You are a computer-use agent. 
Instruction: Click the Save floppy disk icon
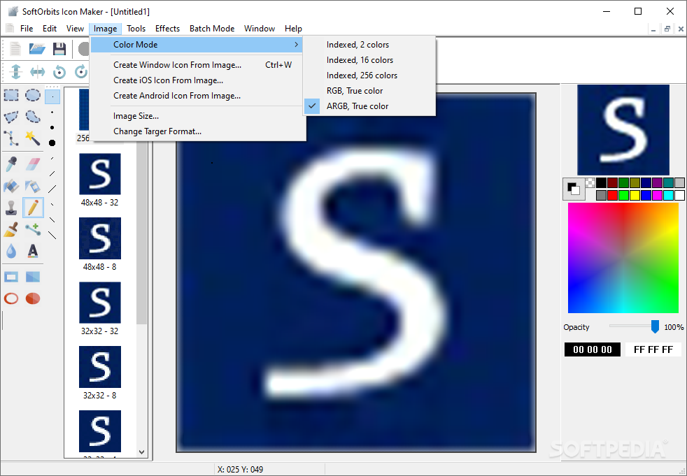pyautogui.click(x=59, y=49)
